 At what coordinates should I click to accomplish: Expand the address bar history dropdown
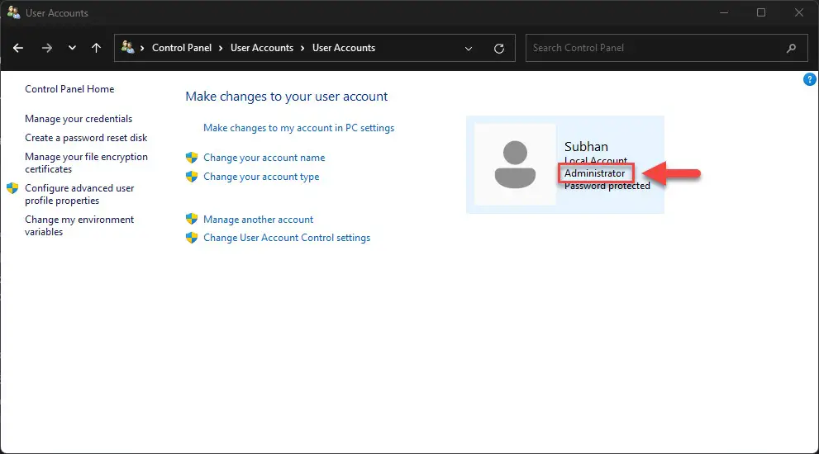click(x=469, y=48)
